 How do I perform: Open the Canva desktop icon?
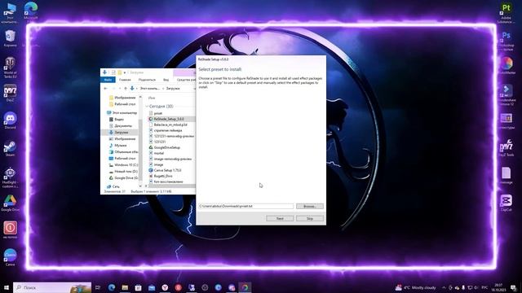click(x=10, y=257)
